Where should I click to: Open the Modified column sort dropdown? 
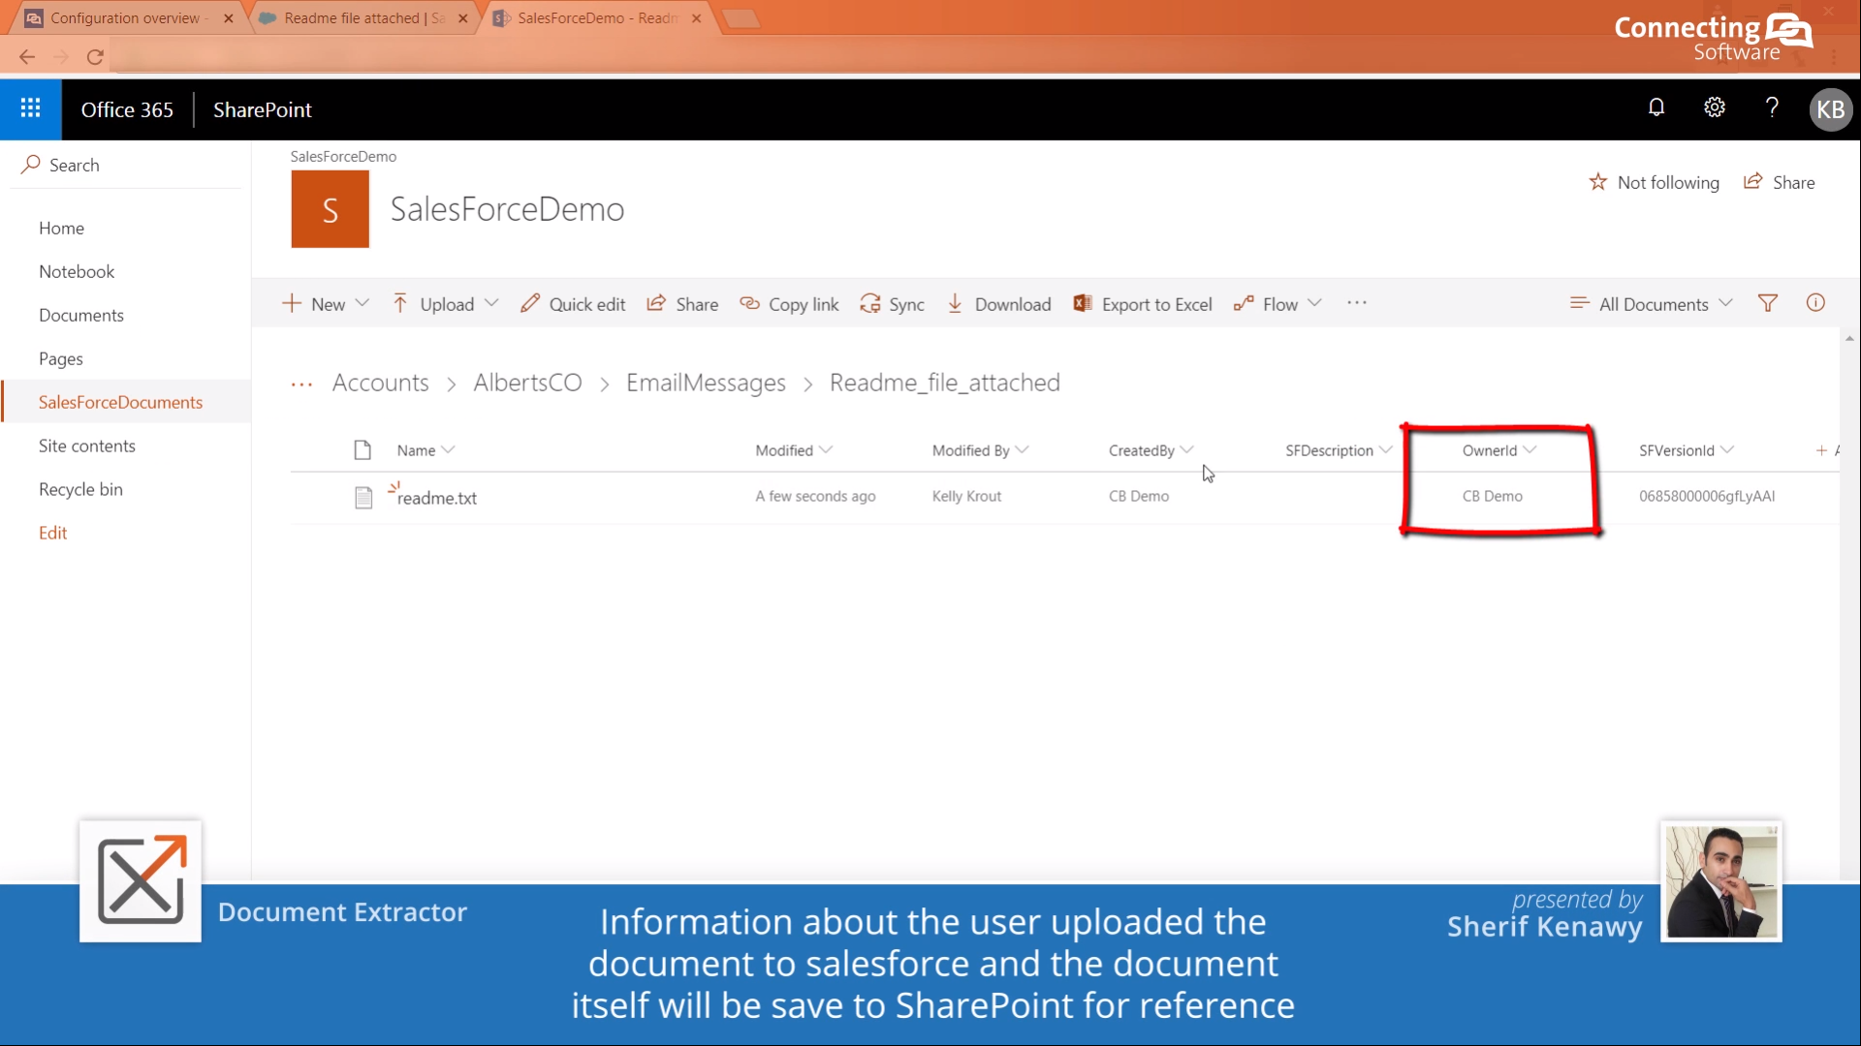(x=827, y=449)
